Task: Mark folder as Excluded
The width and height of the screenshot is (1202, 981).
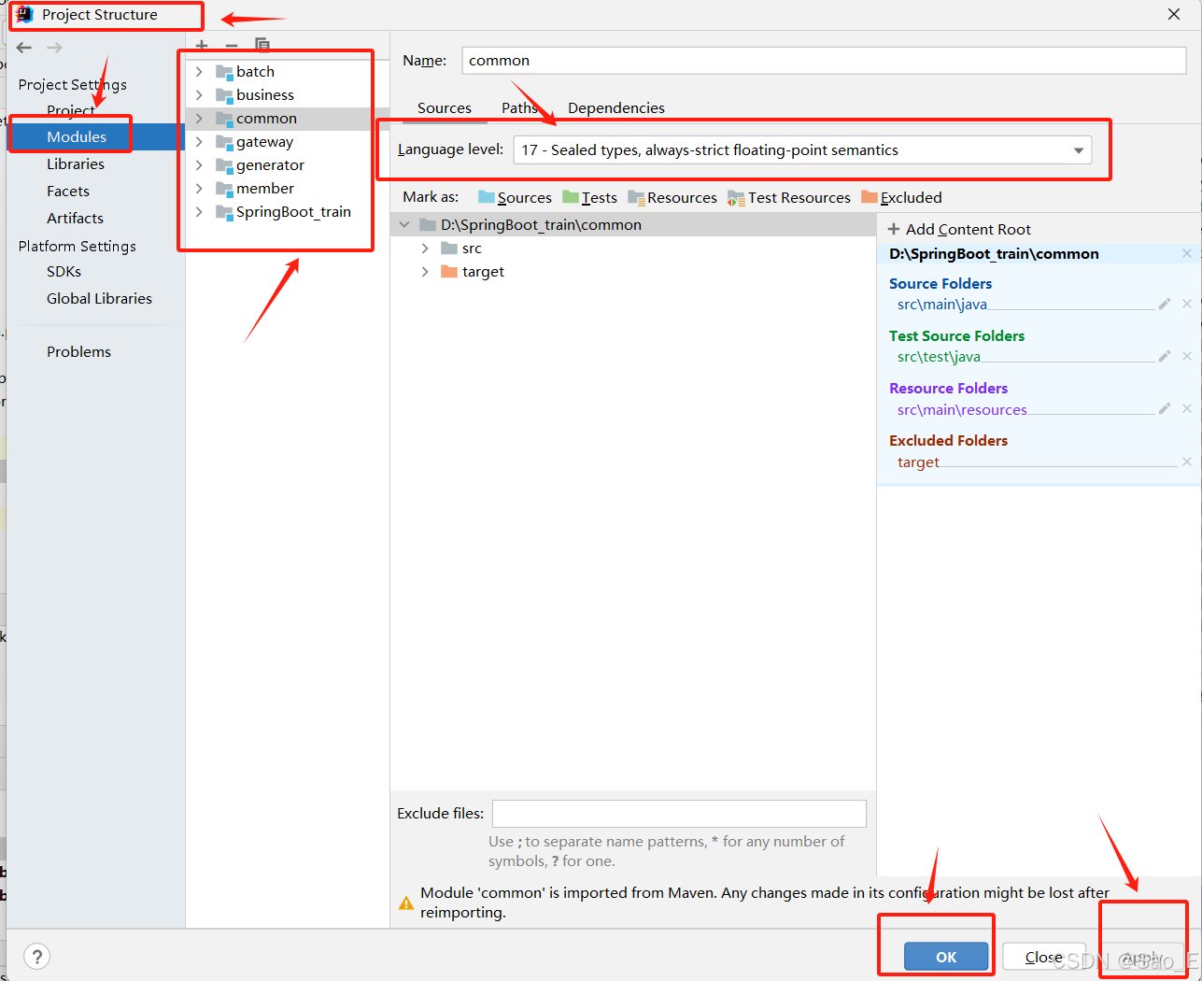Action: pos(901,197)
